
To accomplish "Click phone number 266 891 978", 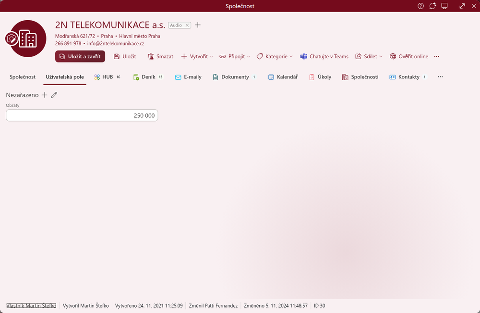I will click(x=68, y=44).
